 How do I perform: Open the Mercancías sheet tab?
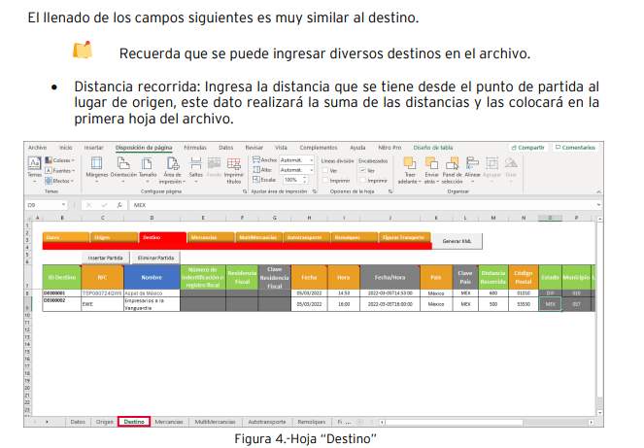click(168, 423)
